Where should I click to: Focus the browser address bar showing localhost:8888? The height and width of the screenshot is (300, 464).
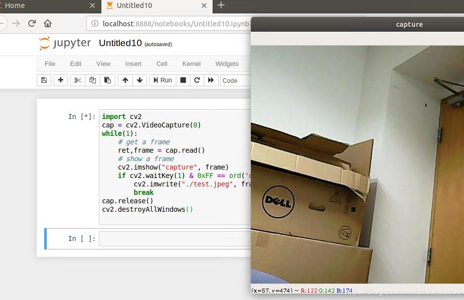(x=139, y=23)
